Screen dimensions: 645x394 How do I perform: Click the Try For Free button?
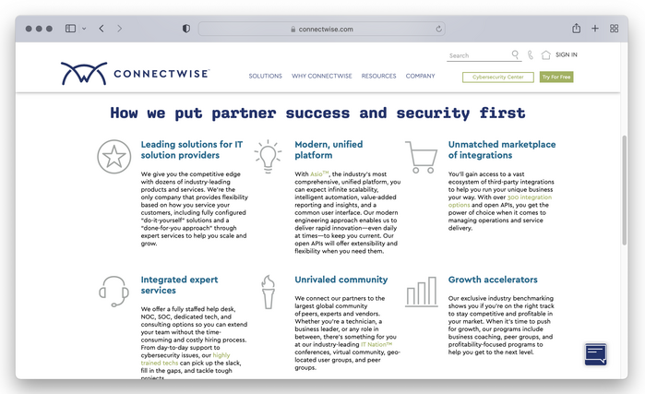tap(556, 77)
